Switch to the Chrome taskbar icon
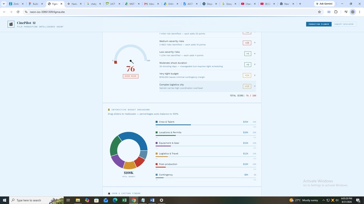The image size is (364, 204). point(134,200)
